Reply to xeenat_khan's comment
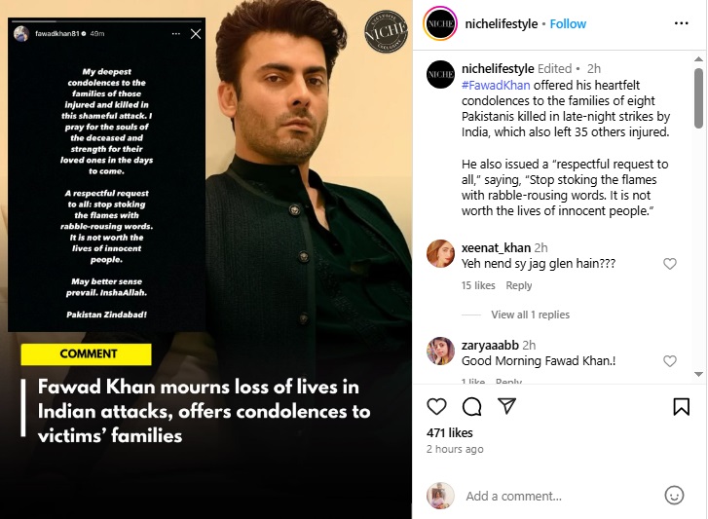The height and width of the screenshot is (519, 708). tap(519, 285)
